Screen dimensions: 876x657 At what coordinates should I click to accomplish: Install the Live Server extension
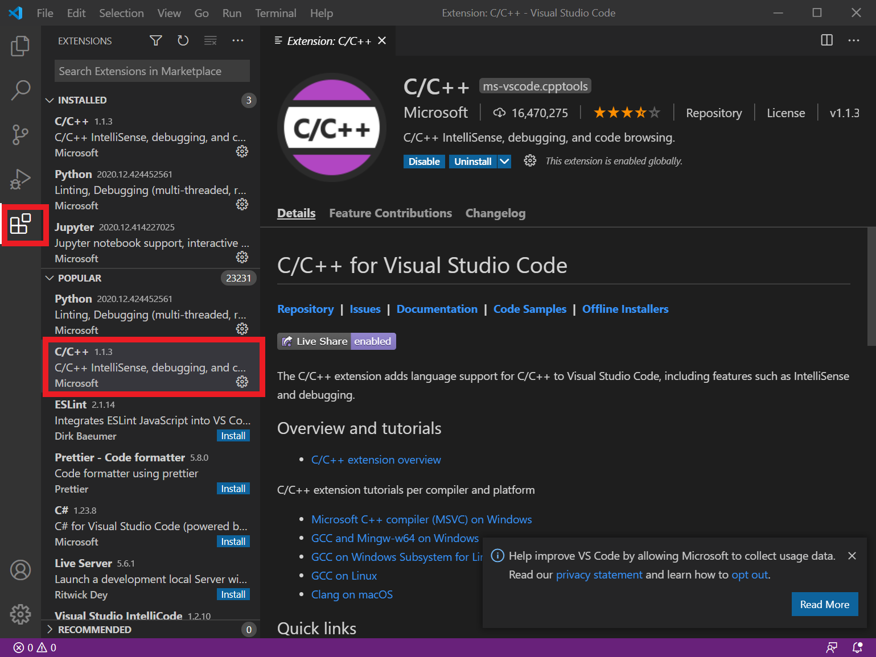(233, 594)
